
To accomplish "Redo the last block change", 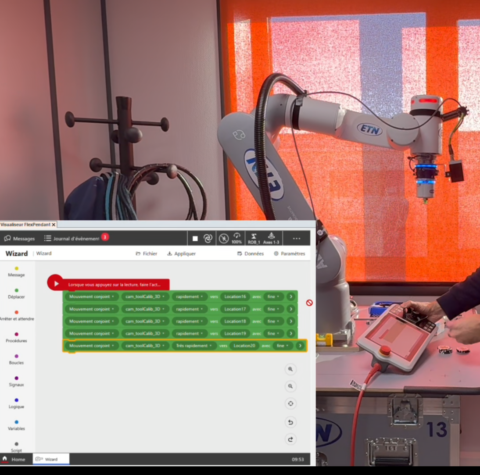I will click(x=290, y=439).
